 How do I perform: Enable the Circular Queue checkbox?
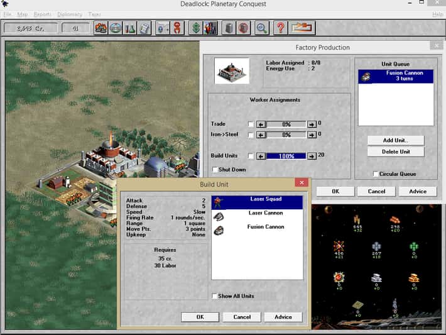(x=376, y=173)
